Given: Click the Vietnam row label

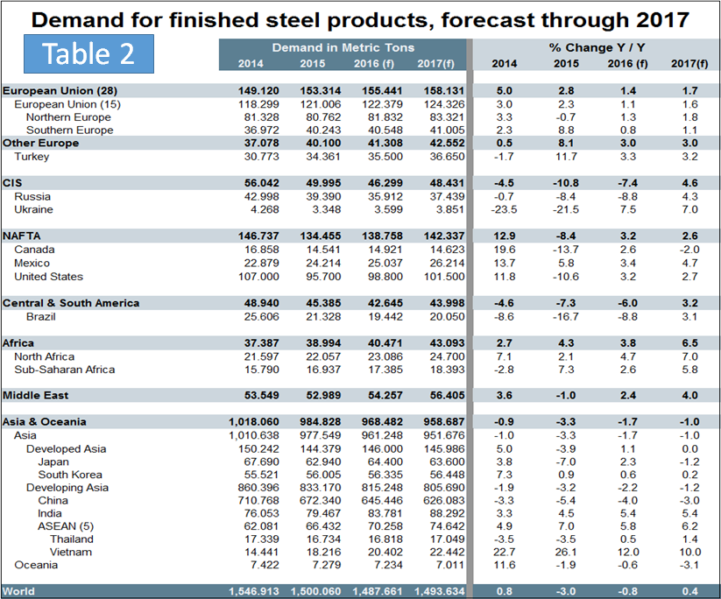Looking at the screenshot, I should pos(70,553).
